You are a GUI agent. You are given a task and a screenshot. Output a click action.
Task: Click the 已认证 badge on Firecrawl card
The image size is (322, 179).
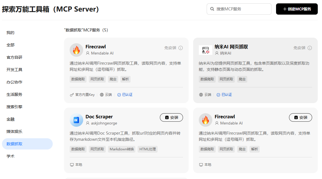(125, 95)
